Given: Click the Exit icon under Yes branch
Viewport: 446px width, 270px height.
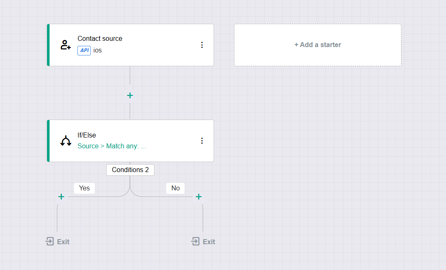Looking at the screenshot, I should (50, 241).
